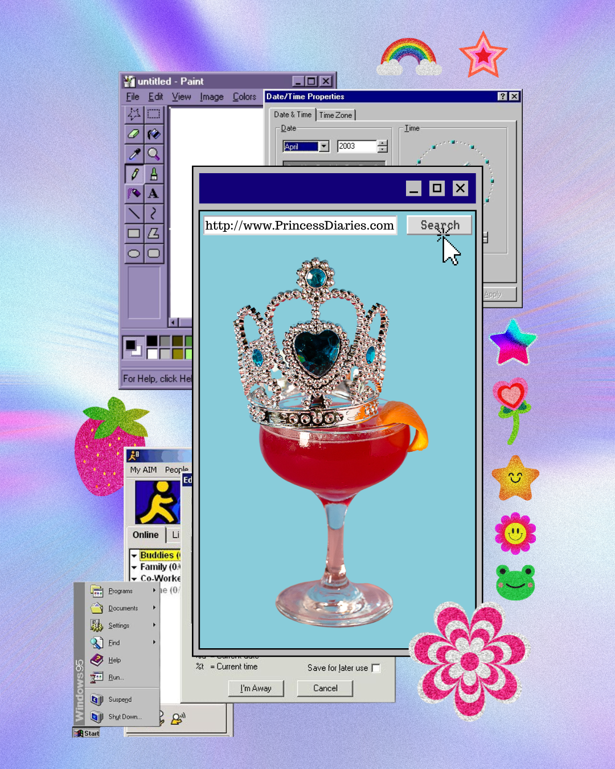Pick the Fill With Color bucket tool

click(154, 134)
